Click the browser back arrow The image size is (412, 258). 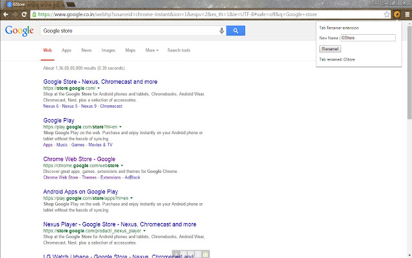coord(6,14)
